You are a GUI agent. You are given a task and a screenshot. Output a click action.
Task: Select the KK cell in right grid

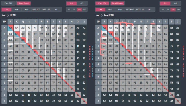point(111,34)
